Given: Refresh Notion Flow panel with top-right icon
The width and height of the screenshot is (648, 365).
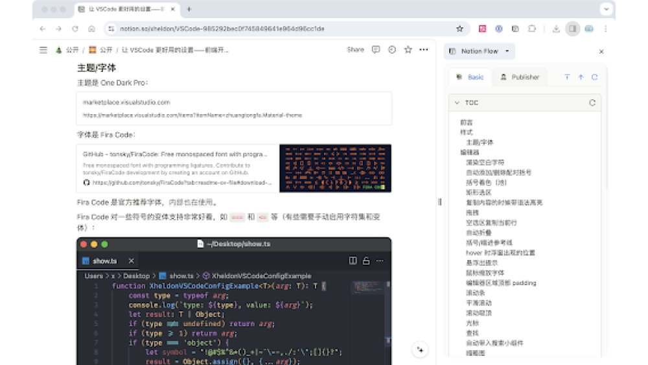Looking at the screenshot, I should (x=594, y=77).
